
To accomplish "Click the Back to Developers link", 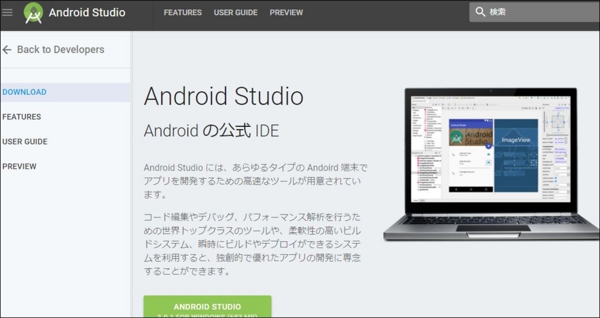I will point(60,50).
